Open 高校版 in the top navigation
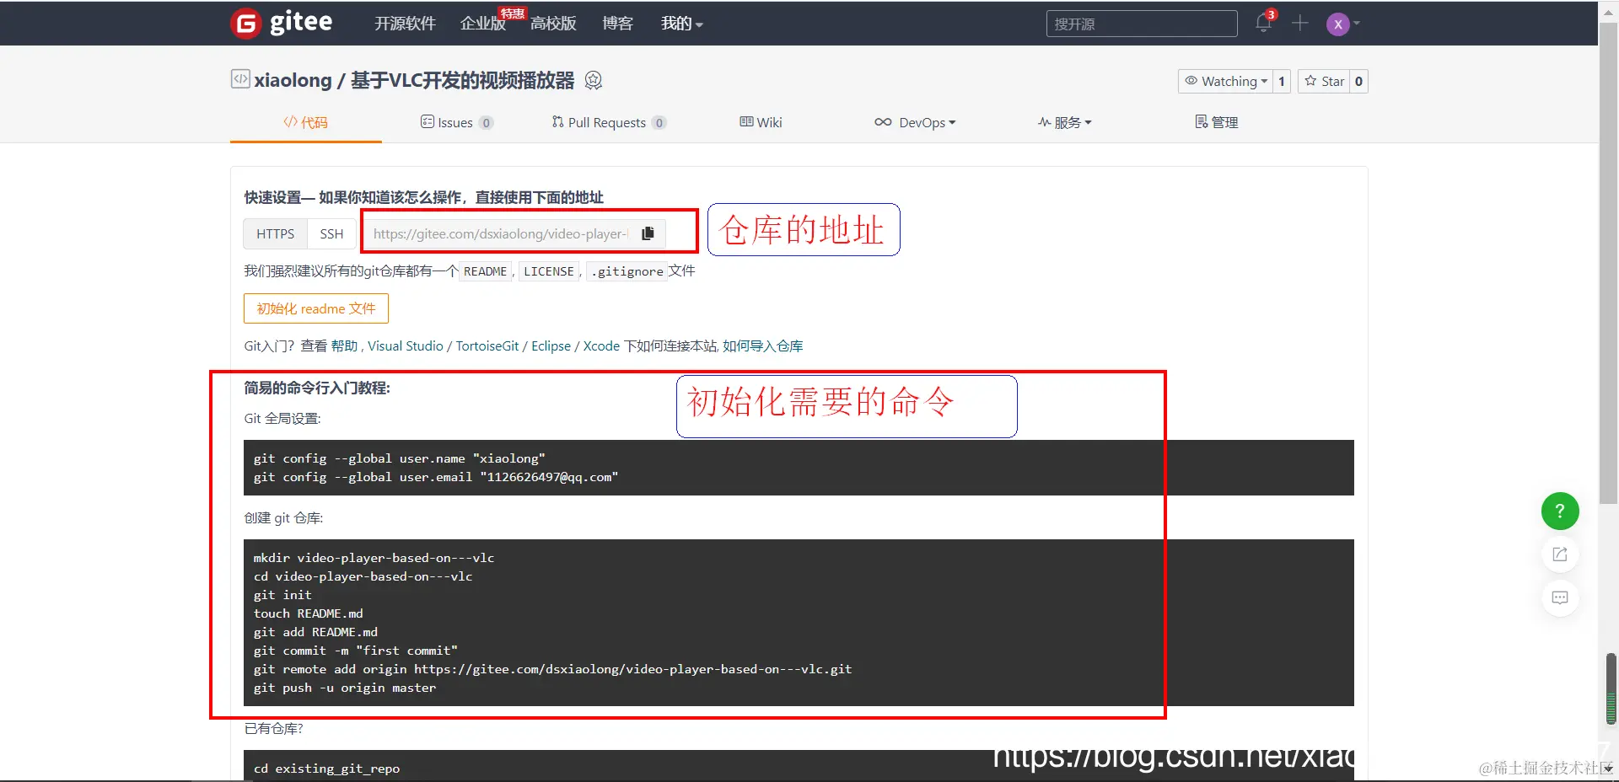The height and width of the screenshot is (782, 1619). click(553, 24)
